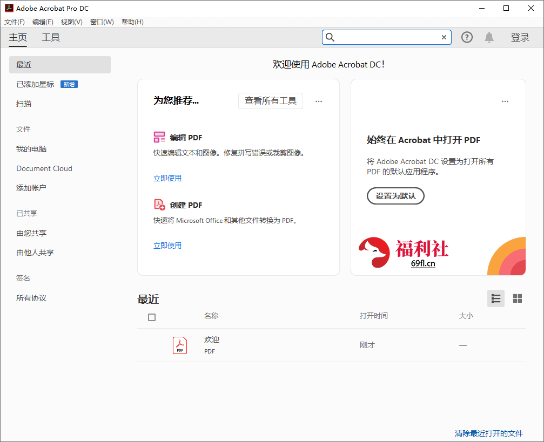Switch to the 工具 tab

51,37
